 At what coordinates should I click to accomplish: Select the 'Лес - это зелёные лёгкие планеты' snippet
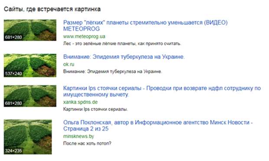tap(122, 43)
